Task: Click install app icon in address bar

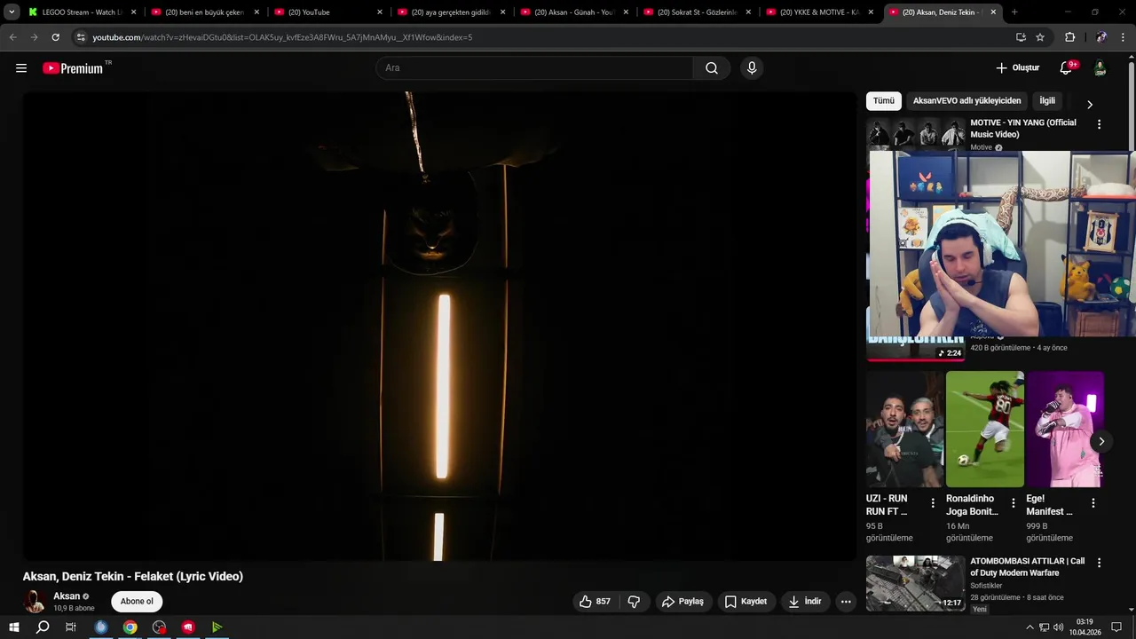Action: (1021, 37)
